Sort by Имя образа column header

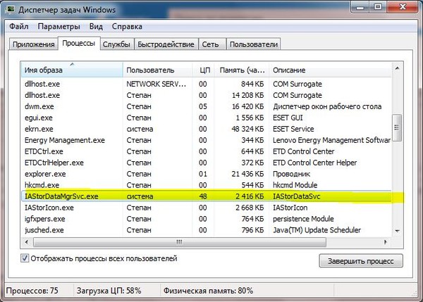[x=72, y=70]
